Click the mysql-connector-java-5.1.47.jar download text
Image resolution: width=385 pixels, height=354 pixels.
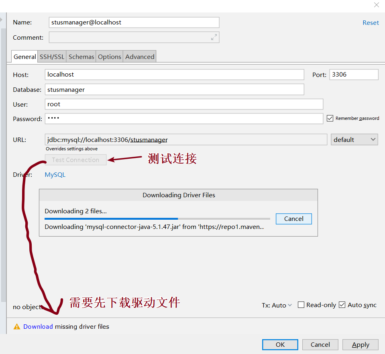[155, 227]
